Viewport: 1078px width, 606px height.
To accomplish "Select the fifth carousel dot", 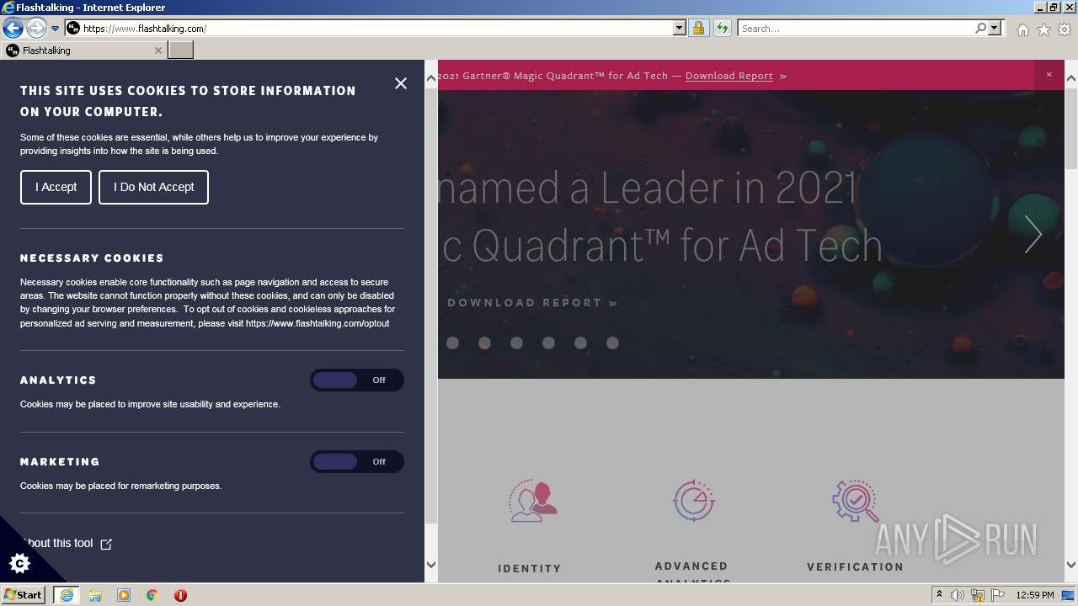I will [580, 343].
